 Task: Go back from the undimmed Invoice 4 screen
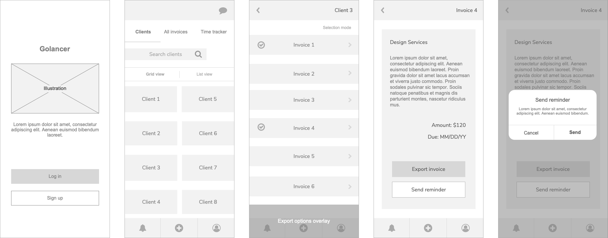coord(383,10)
